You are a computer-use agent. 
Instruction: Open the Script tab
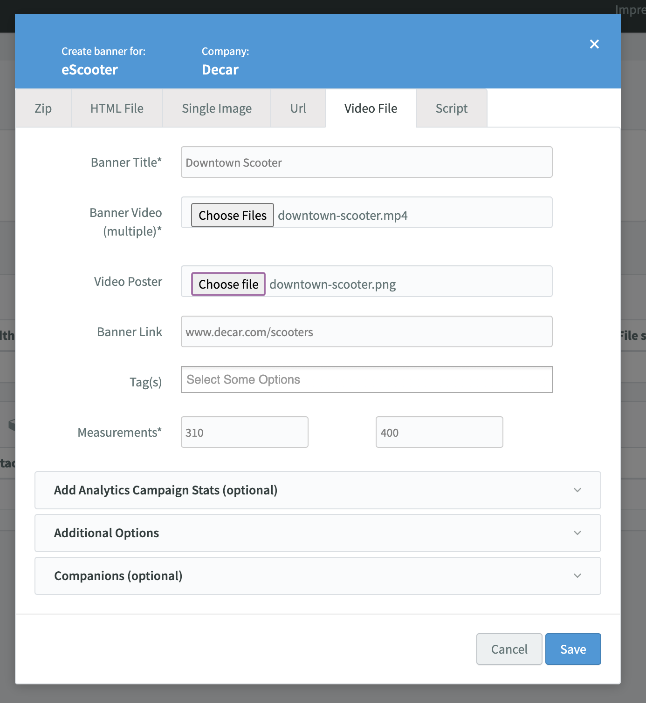pyautogui.click(x=451, y=108)
